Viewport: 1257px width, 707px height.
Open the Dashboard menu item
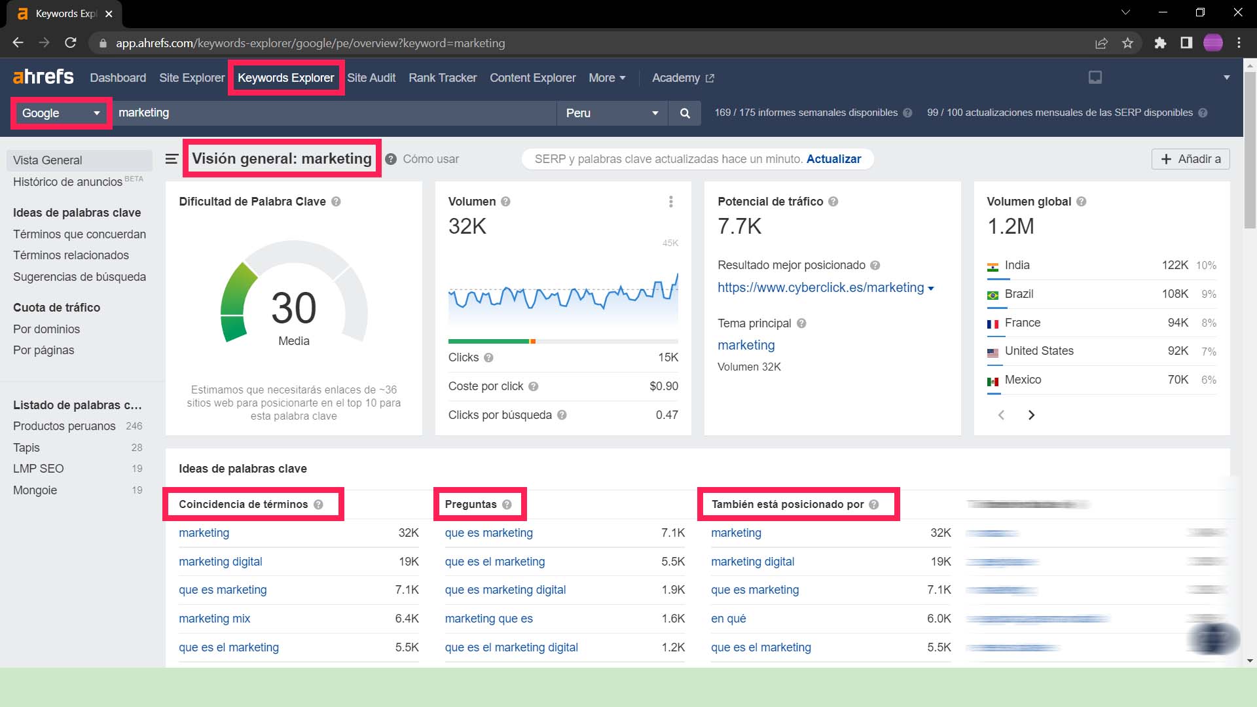click(x=118, y=78)
